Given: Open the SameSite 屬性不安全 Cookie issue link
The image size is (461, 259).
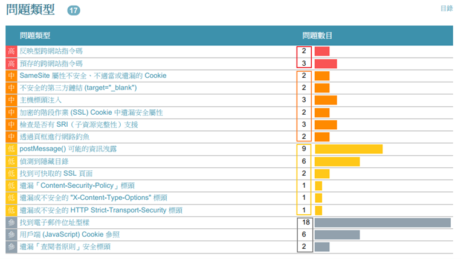Looking at the screenshot, I should click(92, 75).
